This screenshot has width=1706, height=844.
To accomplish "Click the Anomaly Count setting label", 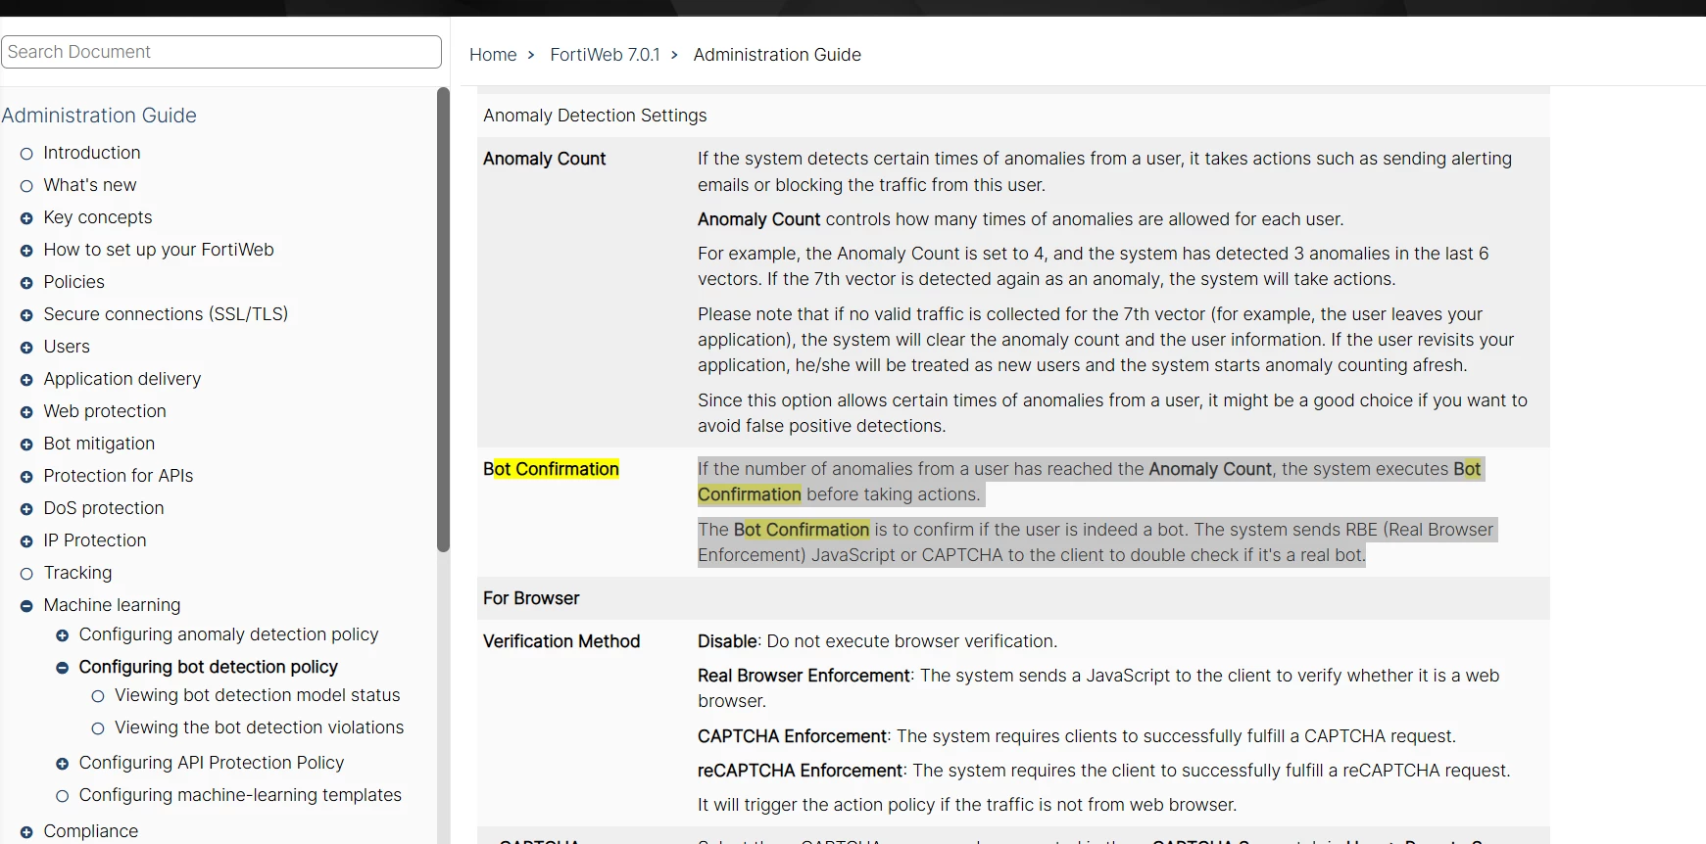I will tap(544, 159).
